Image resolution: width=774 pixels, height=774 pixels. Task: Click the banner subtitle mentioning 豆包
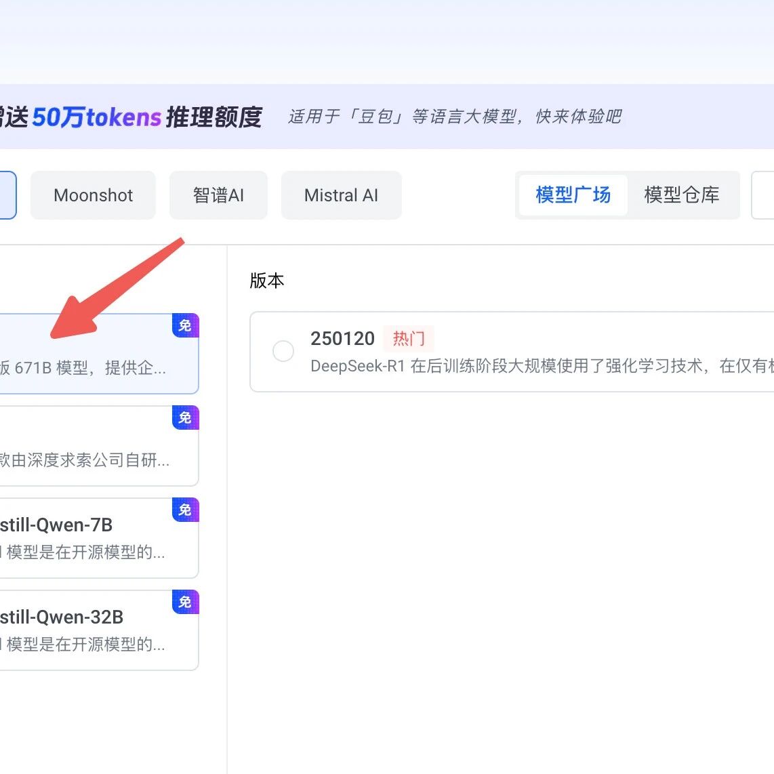tap(455, 117)
